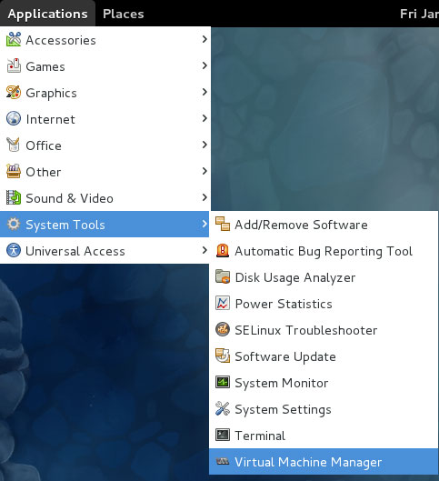Click the Power Statistics chart icon
439x481 pixels.
223,304
